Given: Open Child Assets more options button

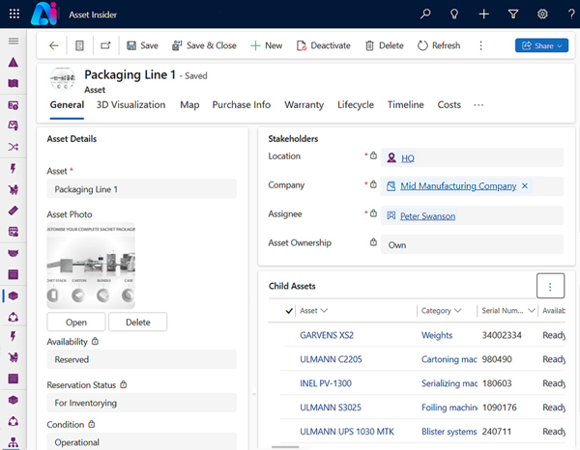Looking at the screenshot, I should click(x=550, y=286).
